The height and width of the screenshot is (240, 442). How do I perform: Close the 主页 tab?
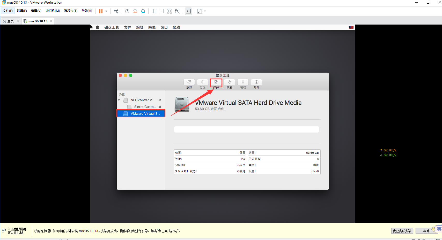tap(18, 21)
